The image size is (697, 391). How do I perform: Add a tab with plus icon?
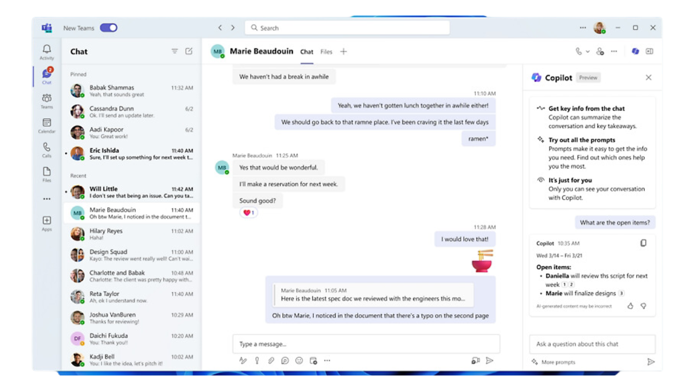(343, 51)
